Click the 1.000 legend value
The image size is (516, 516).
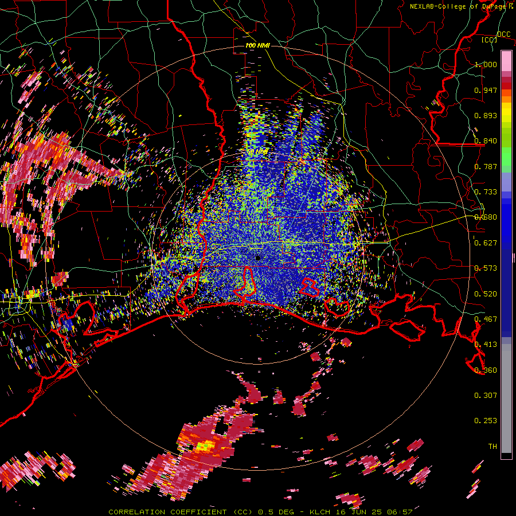[x=486, y=64]
